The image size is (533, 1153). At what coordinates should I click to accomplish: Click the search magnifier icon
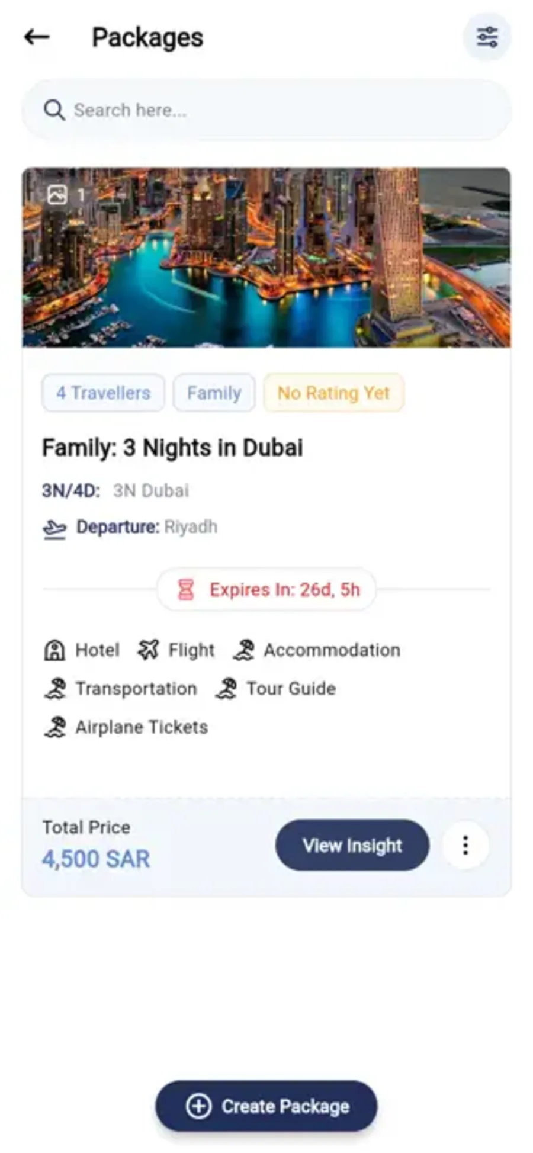[x=54, y=110]
